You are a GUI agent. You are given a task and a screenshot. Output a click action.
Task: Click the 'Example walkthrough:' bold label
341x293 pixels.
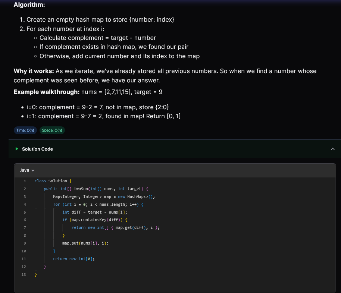click(x=47, y=92)
